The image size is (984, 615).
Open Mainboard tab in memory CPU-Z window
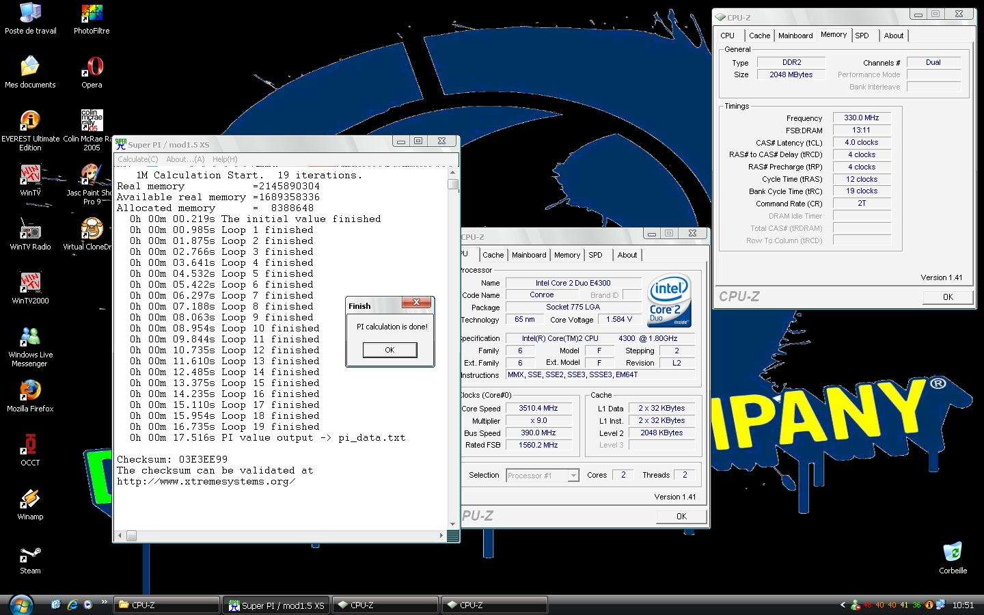coord(795,36)
